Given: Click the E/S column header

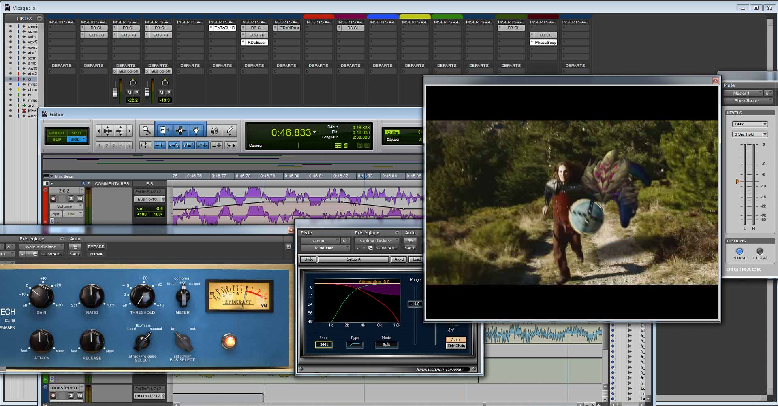Looking at the screenshot, I should point(150,184).
